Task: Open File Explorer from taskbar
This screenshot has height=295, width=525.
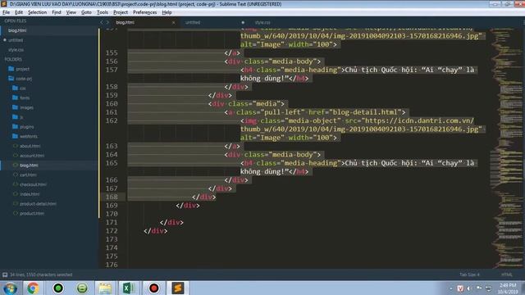Action: [x=105, y=288]
